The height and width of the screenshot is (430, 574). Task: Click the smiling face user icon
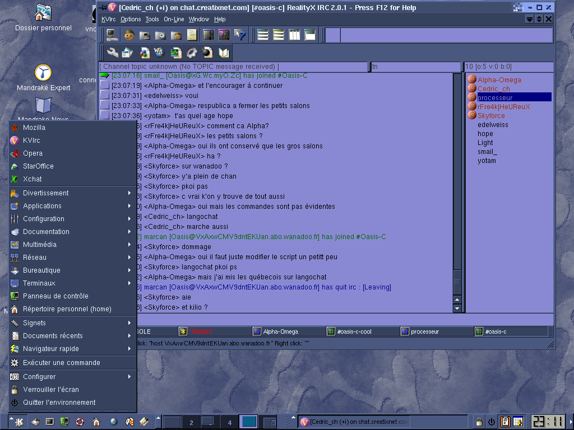click(129, 35)
